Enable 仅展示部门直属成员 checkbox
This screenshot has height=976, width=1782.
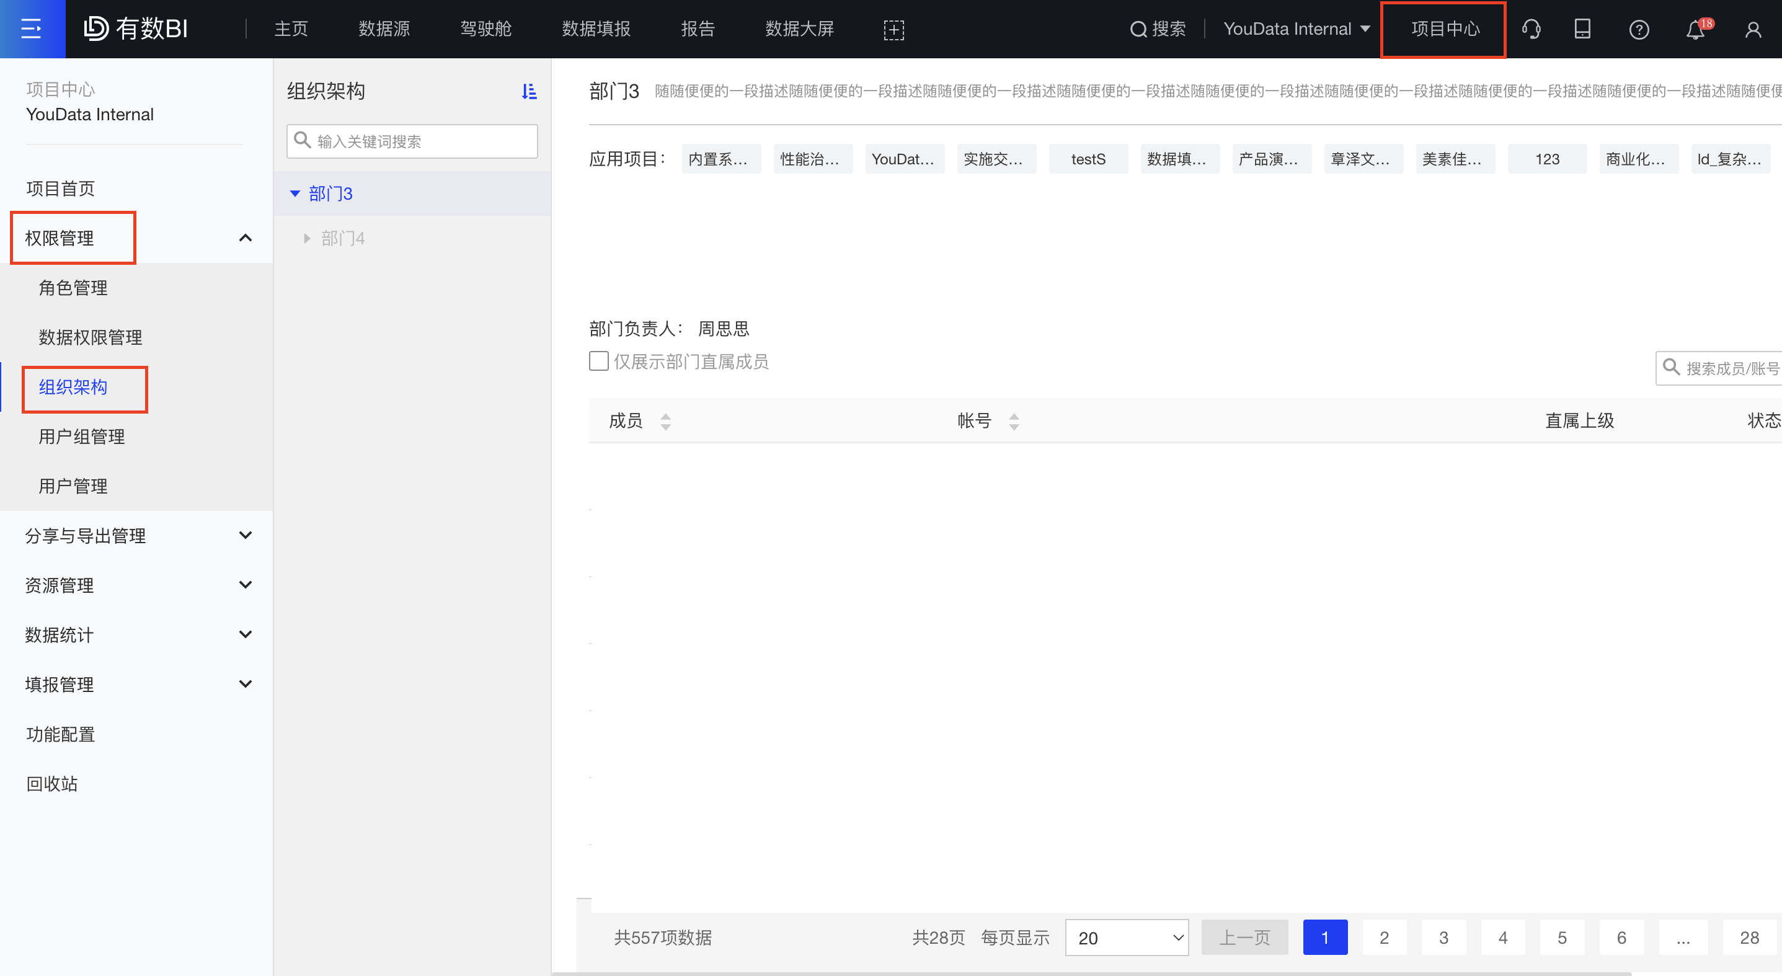click(598, 360)
